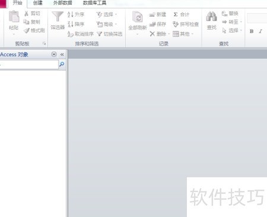This screenshot has height=217, width=267.
Task: Click the 升序 ascending sort icon
Action: 70,14
